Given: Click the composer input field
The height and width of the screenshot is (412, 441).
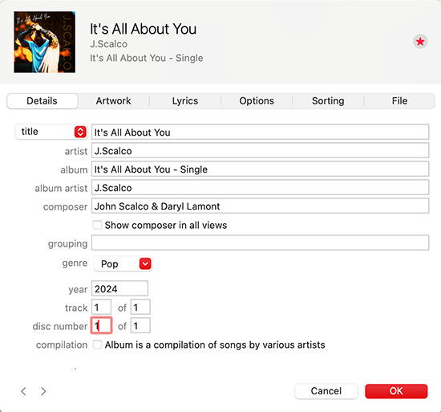Looking at the screenshot, I should (x=260, y=206).
